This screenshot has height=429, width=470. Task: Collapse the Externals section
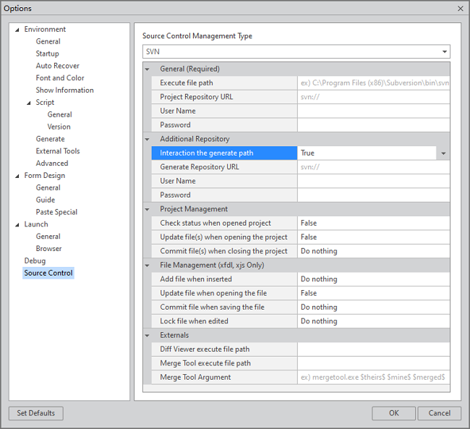pos(148,336)
